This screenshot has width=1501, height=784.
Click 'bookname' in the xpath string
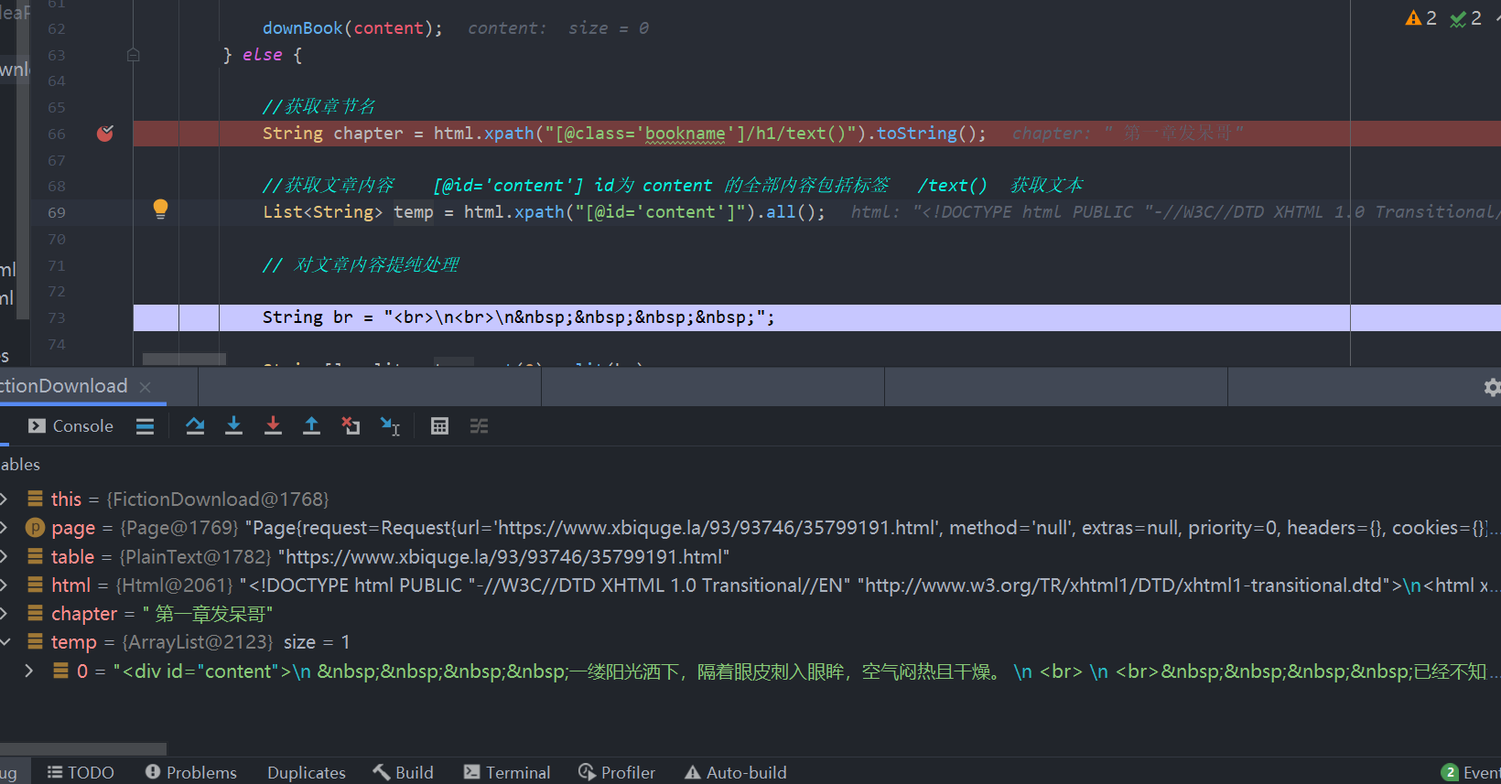click(x=686, y=134)
